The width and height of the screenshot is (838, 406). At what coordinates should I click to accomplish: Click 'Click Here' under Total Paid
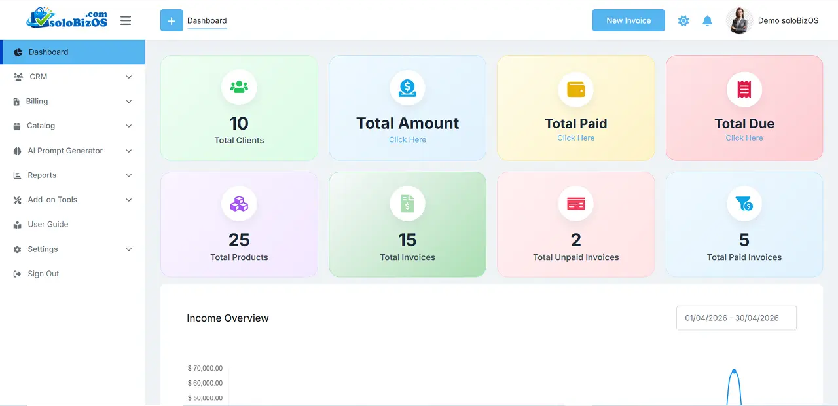click(x=576, y=138)
